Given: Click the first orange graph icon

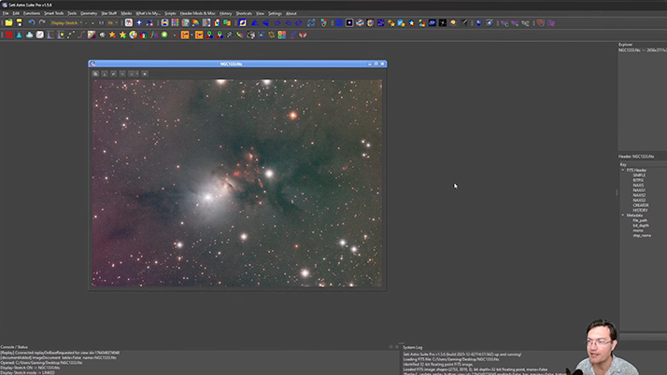Looking at the screenshot, I should point(185,35).
